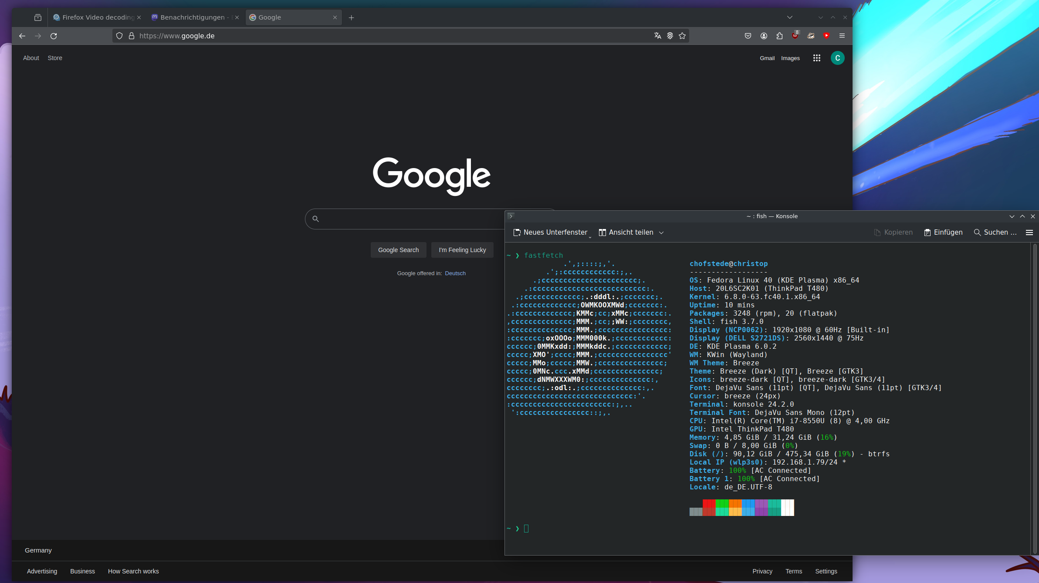Click the Deutsch language link
This screenshot has height=583, width=1039.
pos(455,273)
